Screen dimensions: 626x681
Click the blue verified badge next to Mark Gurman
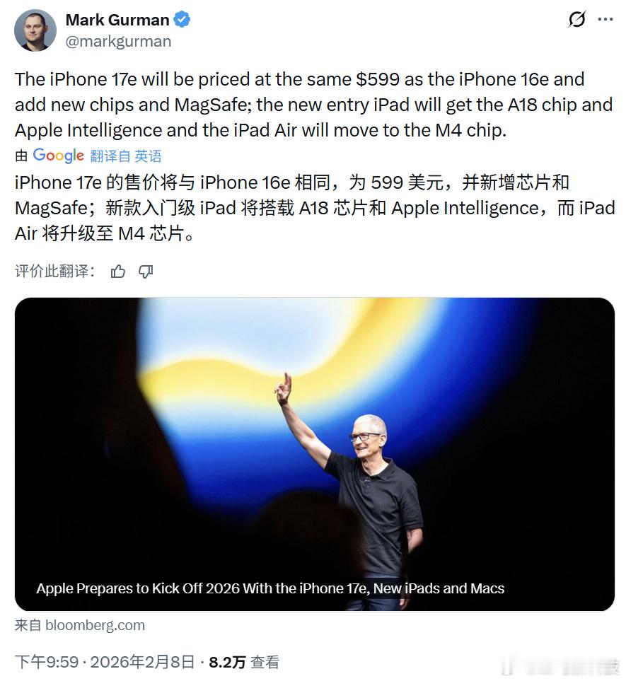182,20
